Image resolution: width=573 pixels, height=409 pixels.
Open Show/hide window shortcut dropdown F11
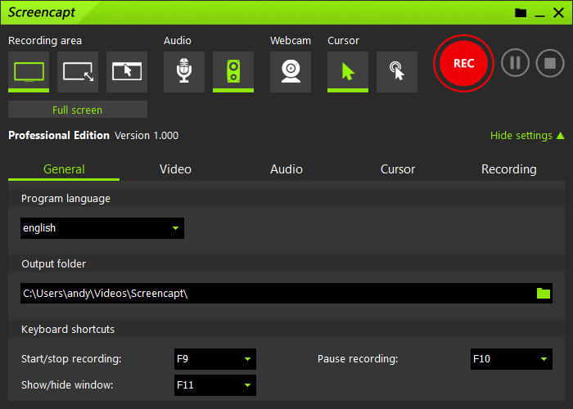click(x=215, y=385)
